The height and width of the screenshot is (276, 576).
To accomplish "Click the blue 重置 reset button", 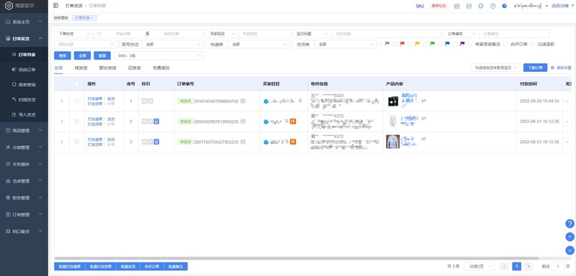I will pyautogui.click(x=102, y=55).
